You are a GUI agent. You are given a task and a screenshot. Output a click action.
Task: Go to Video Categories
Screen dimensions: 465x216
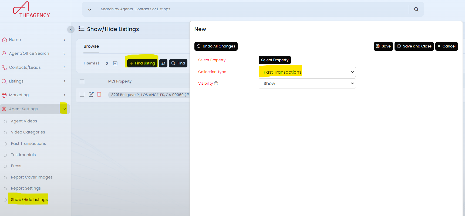point(28,132)
